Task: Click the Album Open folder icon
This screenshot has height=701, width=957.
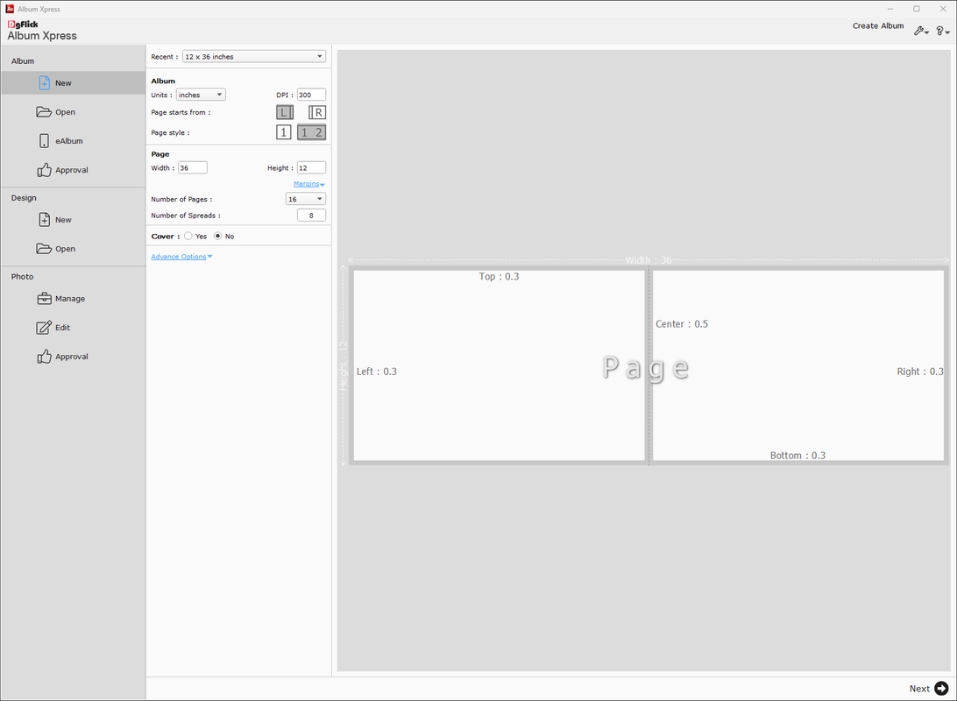Action: point(44,112)
